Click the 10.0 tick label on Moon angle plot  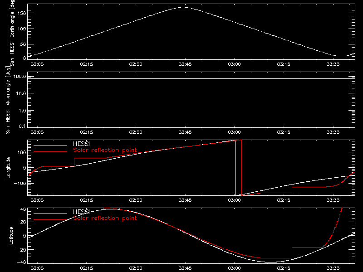pyautogui.click(x=21, y=93)
